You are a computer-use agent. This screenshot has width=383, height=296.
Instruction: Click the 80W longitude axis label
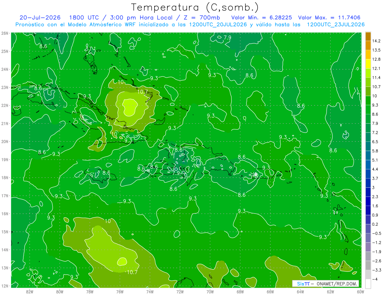point(60,292)
